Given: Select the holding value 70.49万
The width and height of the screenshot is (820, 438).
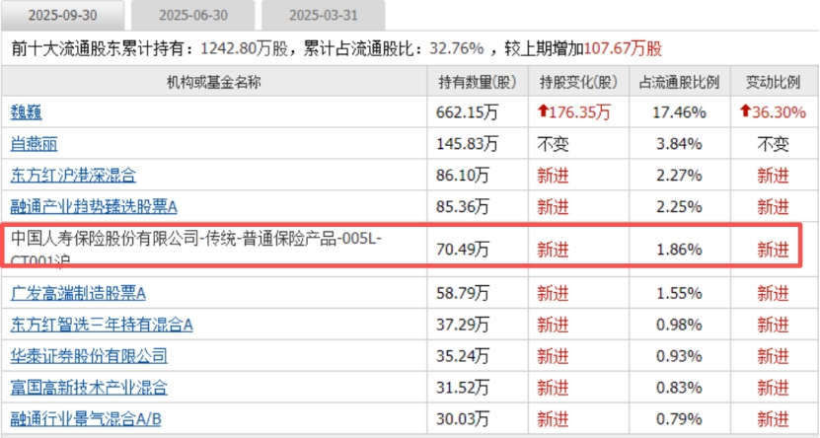Looking at the screenshot, I should pos(463,250).
